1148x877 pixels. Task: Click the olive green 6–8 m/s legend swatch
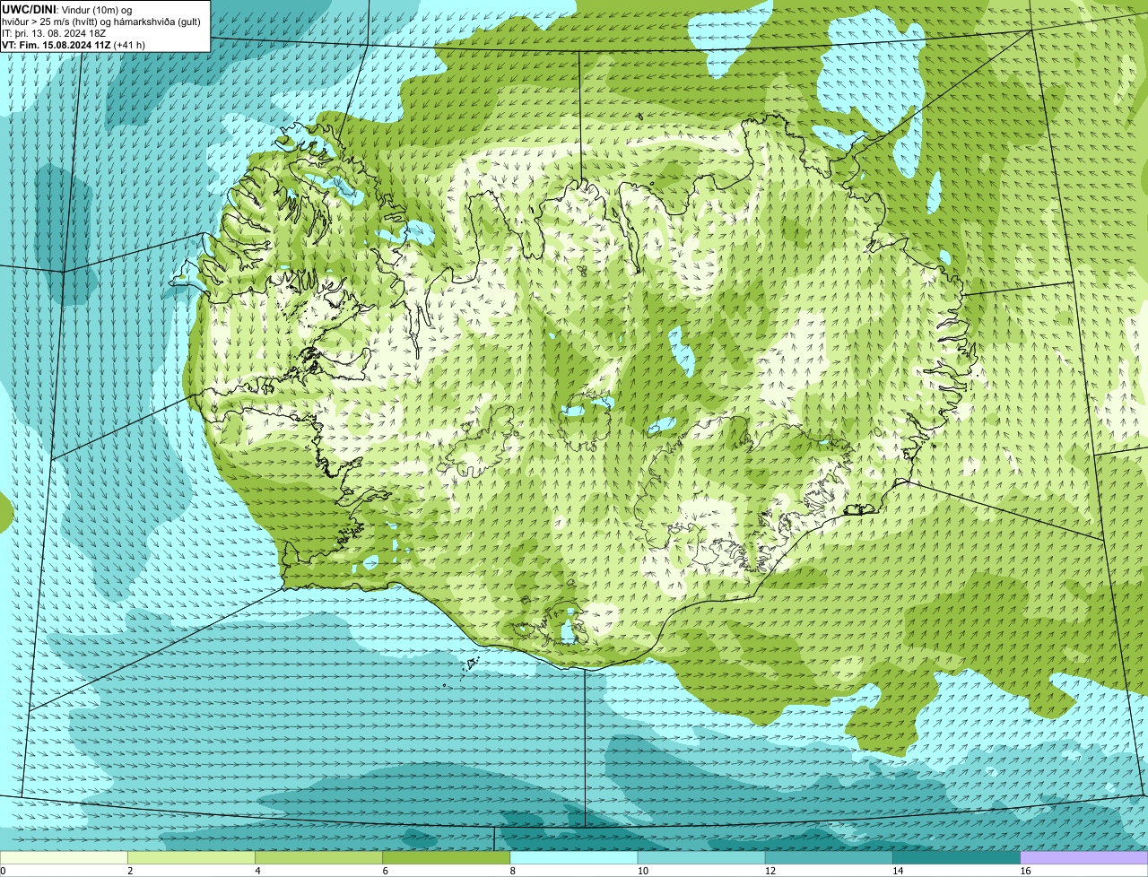446,857
